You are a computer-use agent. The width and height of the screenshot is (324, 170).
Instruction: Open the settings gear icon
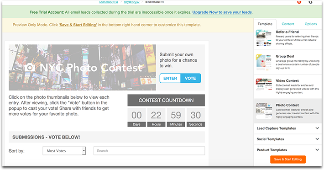click(x=310, y=2)
